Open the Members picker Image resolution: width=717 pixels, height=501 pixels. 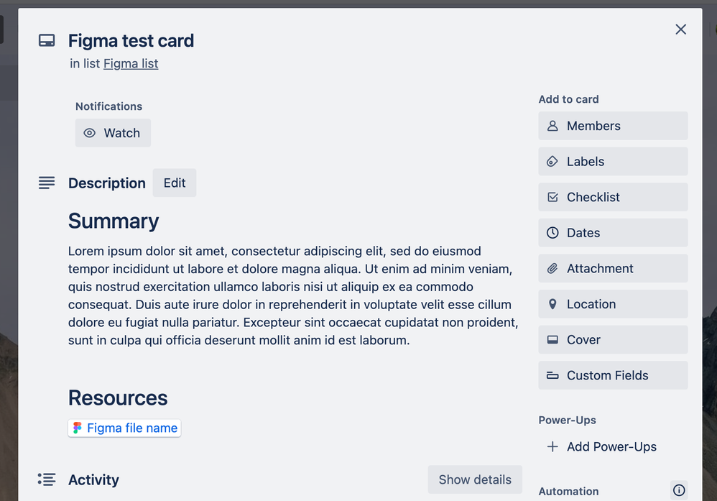613,126
